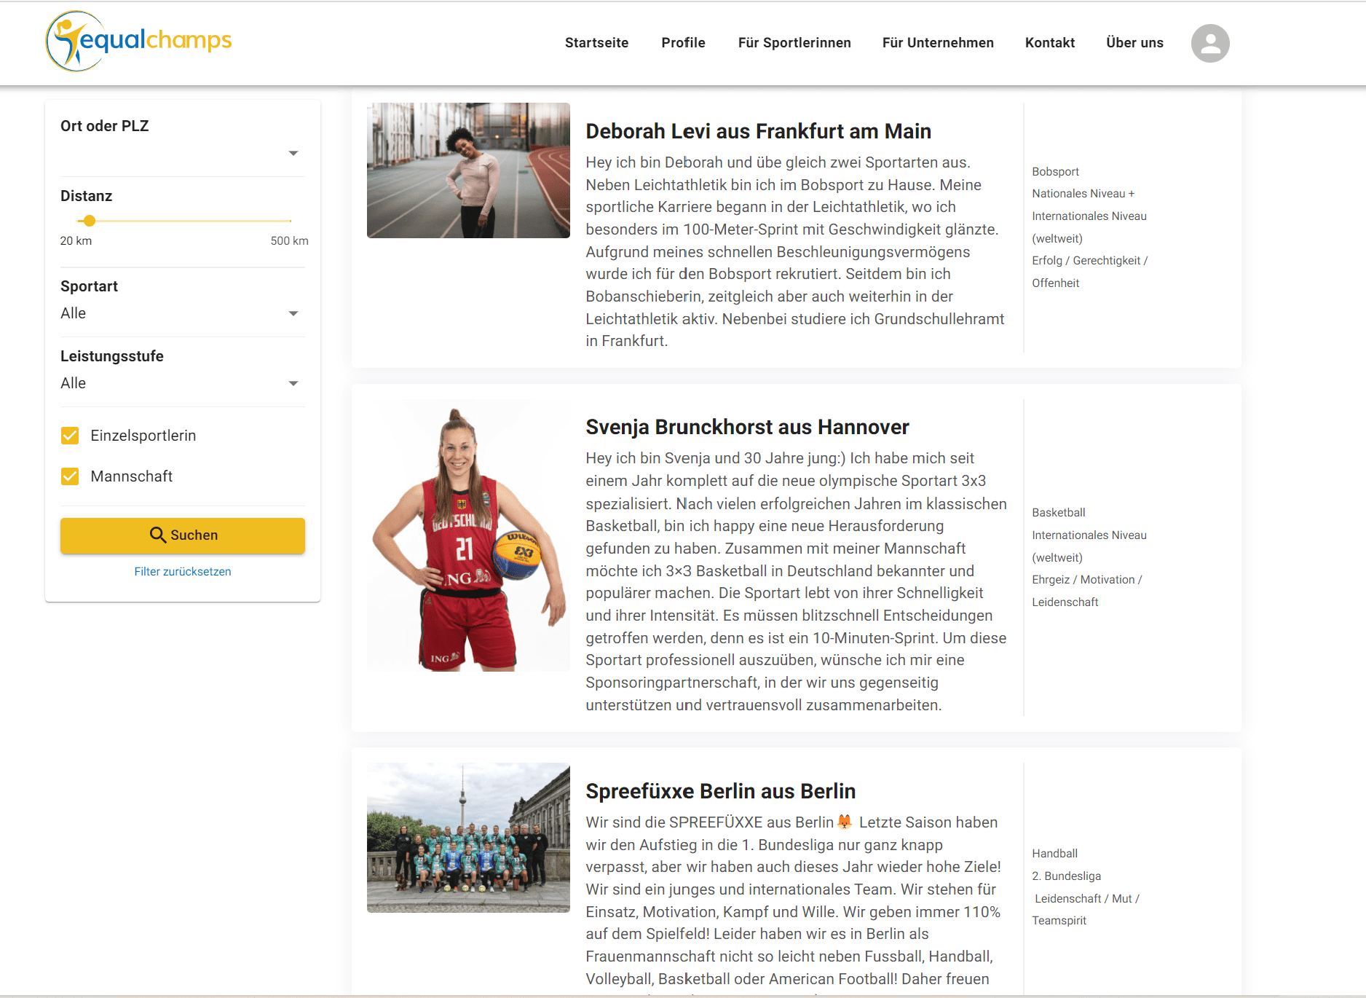Open Für Sportlerinnen page
The width and height of the screenshot is (1366, 998).
(794, 43)
